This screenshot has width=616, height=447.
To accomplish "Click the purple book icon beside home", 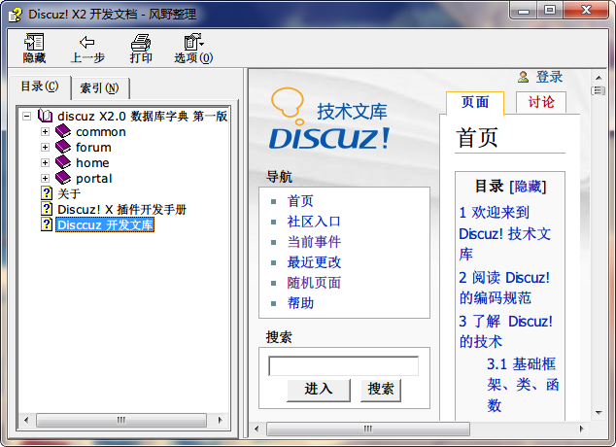I will [x=63, y=162].
